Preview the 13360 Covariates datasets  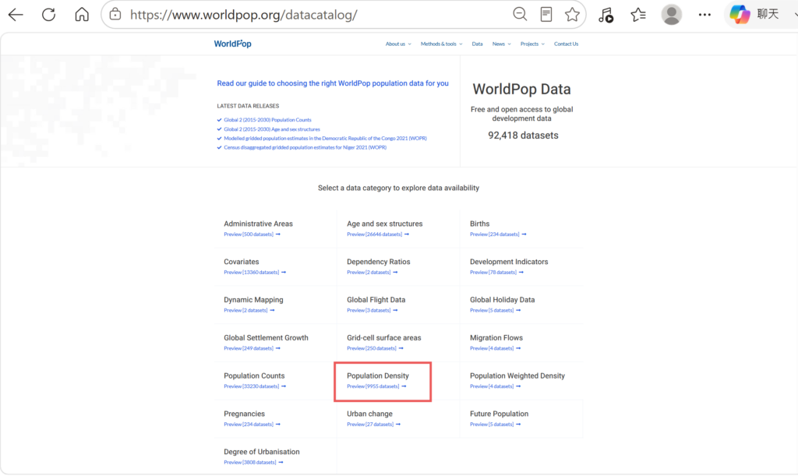click(255, 273)
